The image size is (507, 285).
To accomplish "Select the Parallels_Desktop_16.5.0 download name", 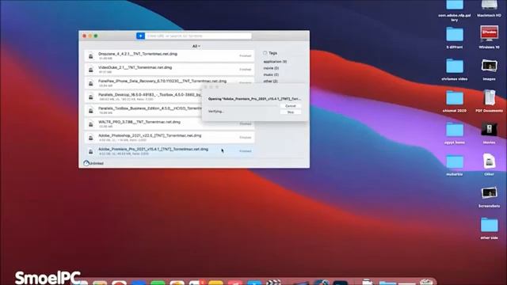I will (150, 95).
